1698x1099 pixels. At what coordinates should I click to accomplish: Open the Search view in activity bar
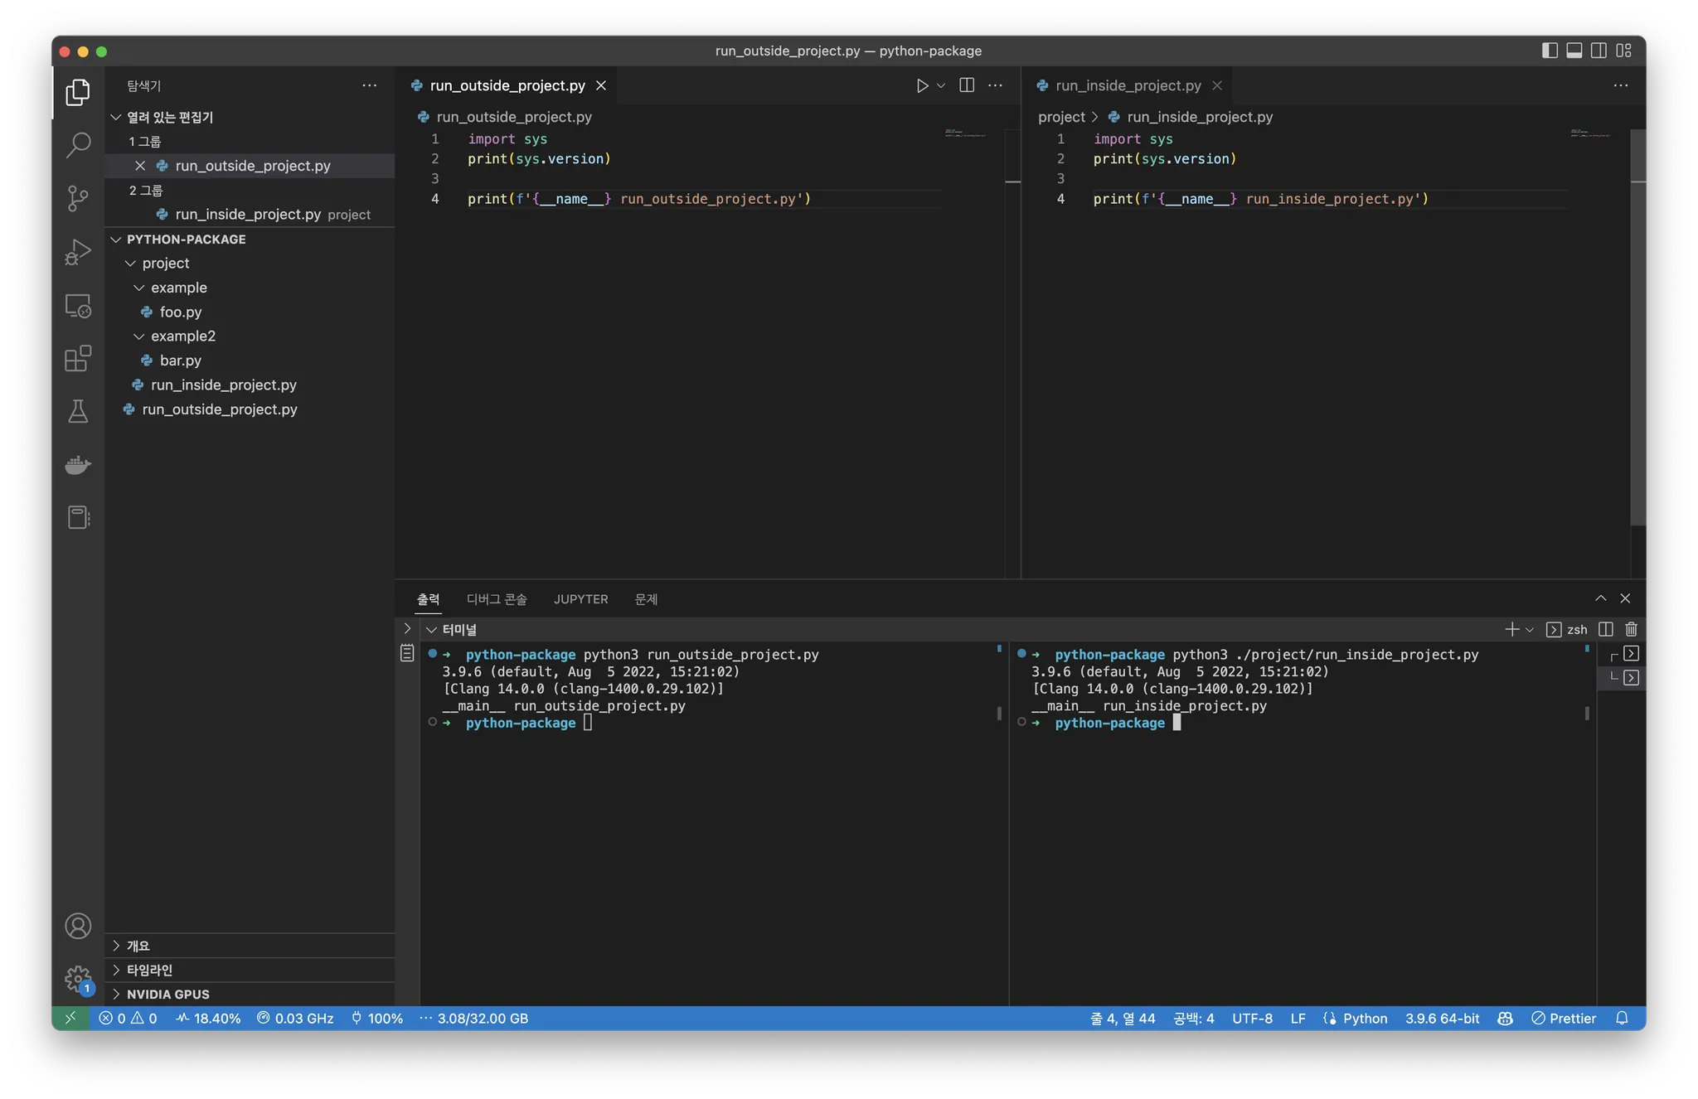tap(78, 145)
